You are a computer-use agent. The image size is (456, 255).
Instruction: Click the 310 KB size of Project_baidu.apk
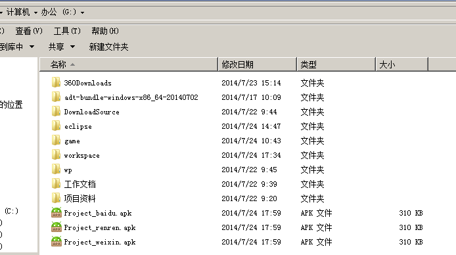coord(411,213)
